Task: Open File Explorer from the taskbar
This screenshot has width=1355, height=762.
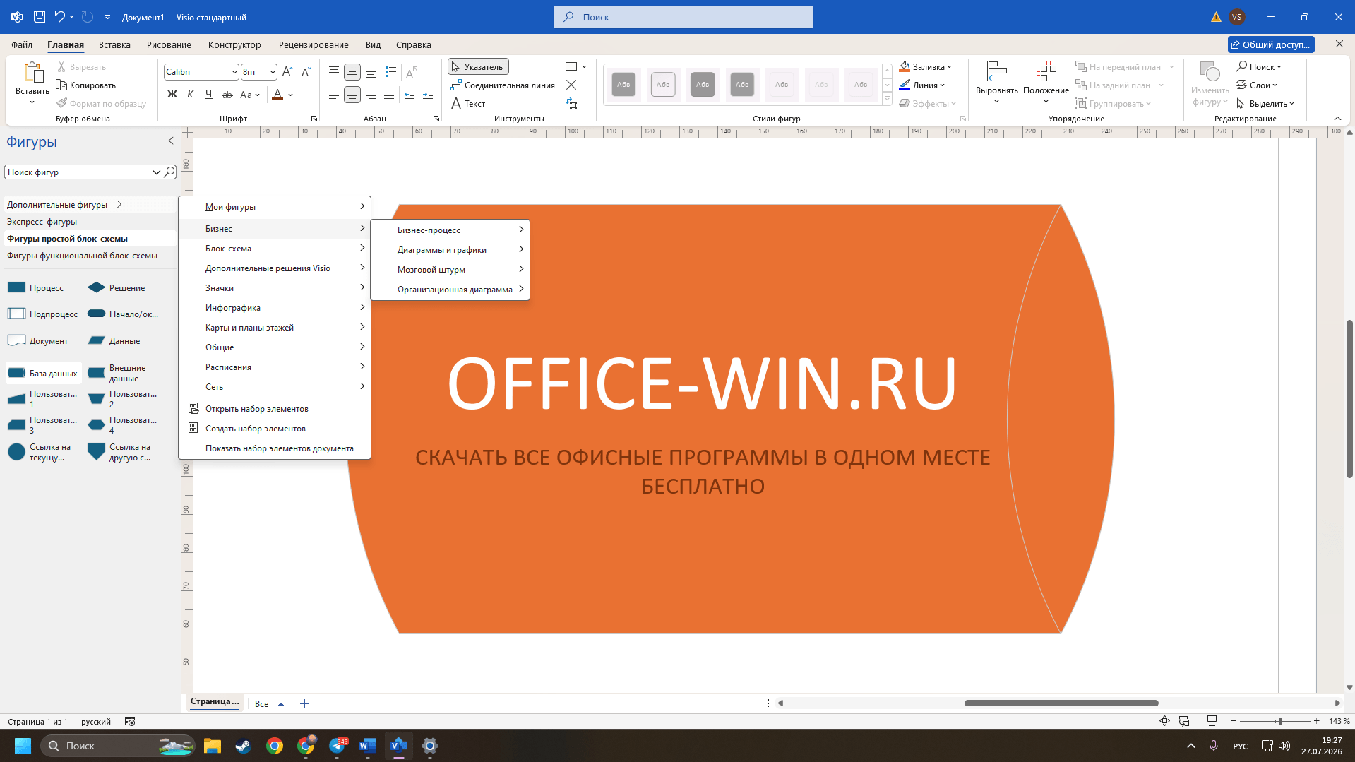Action: click(213, 746)
